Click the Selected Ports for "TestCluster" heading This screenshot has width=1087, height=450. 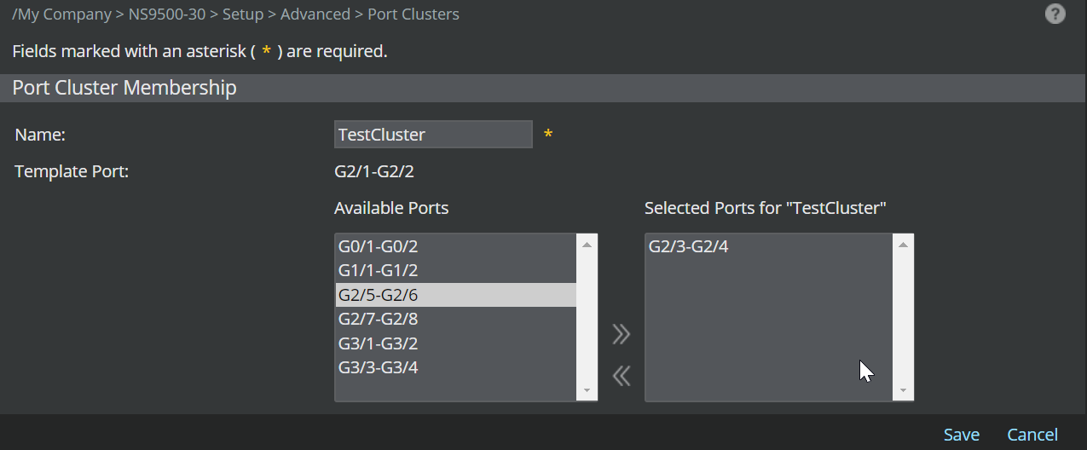click(766, 208)
